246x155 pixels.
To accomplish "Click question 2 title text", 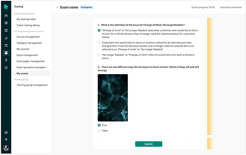I will tap(148, 69).
